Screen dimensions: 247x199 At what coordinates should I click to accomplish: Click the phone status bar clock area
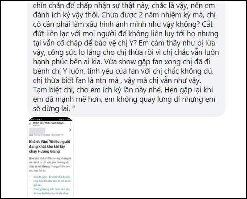[x=36, y=120]
